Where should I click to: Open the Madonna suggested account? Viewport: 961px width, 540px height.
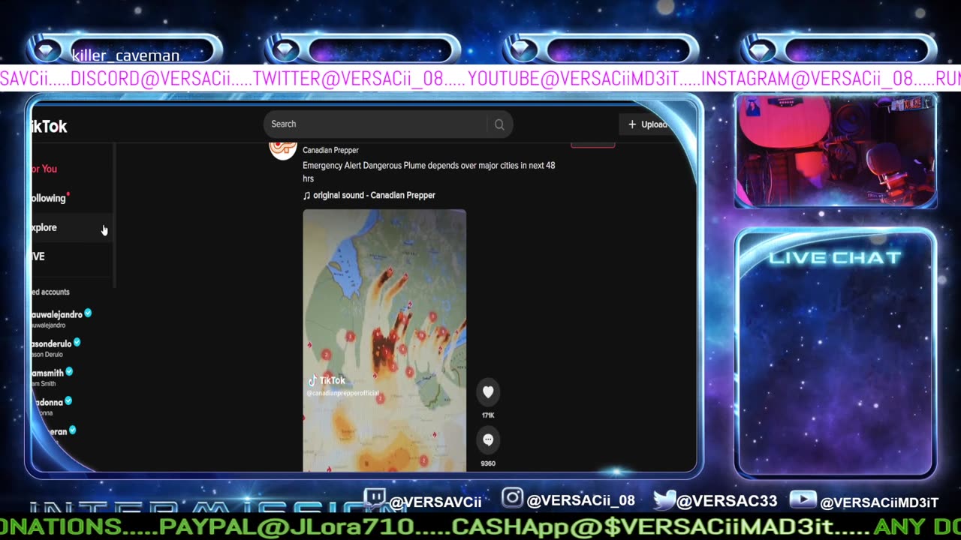(52, 406)
